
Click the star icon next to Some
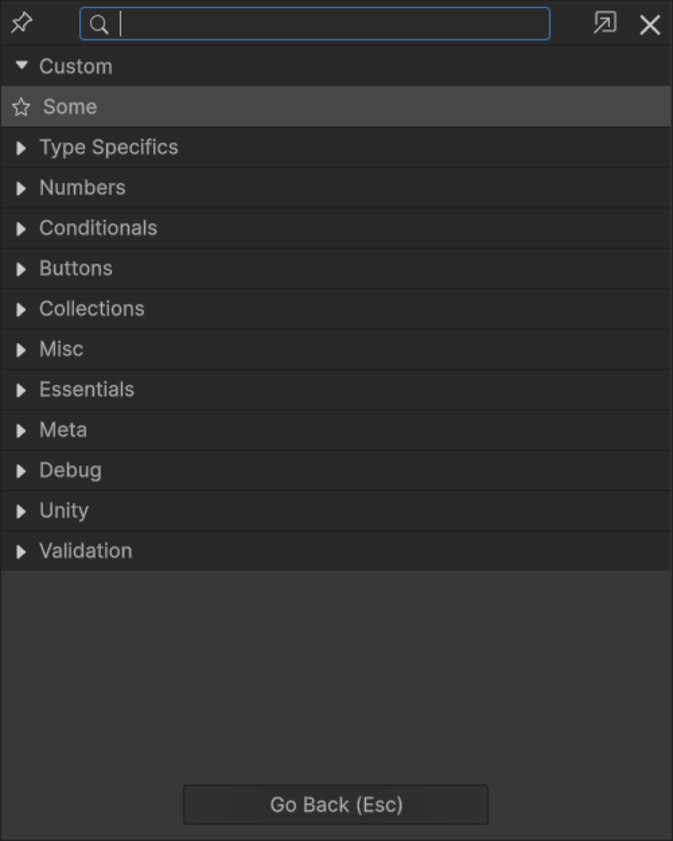tap(21, 107)
